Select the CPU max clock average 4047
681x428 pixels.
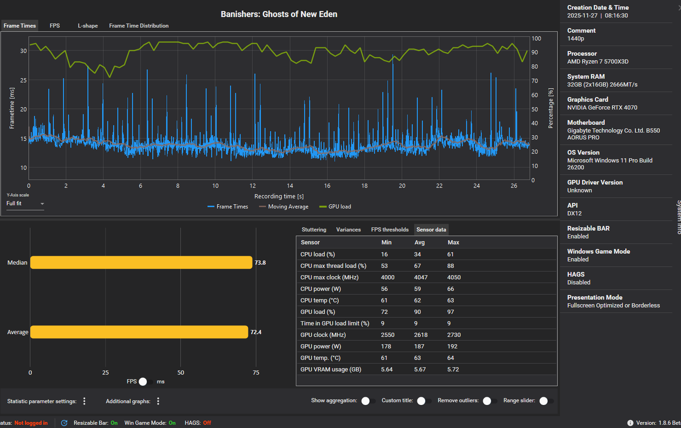point(421,277)
